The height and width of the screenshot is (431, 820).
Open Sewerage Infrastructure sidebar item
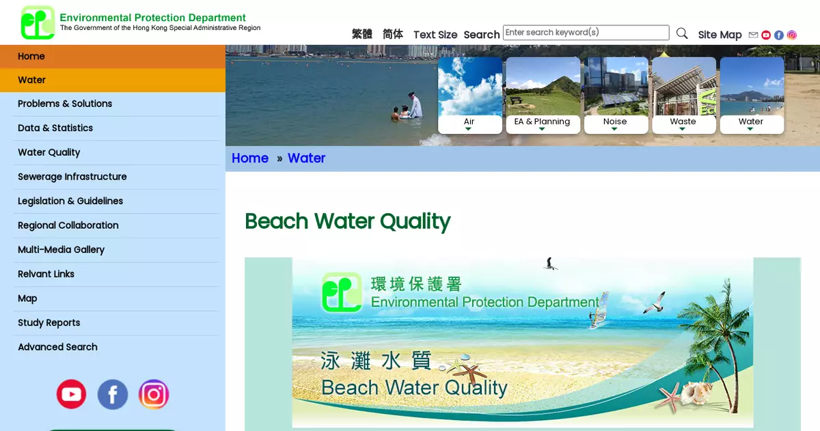tap(72, 176)
